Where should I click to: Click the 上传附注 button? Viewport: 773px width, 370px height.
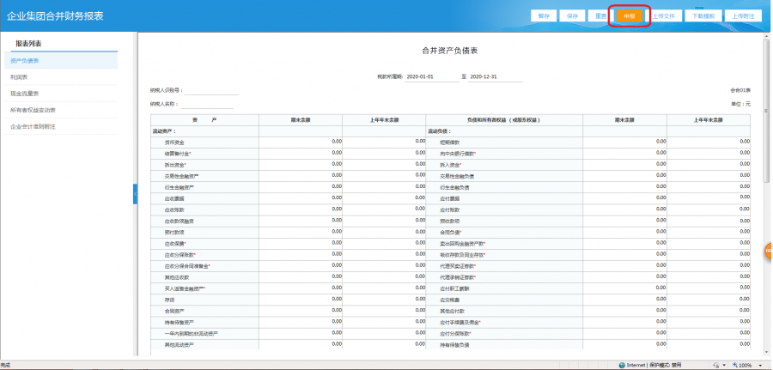coord(743,15)
